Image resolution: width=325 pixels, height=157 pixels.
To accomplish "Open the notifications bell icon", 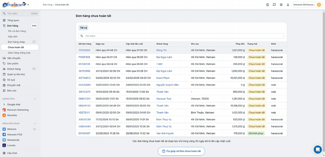I will coord(288,5).
